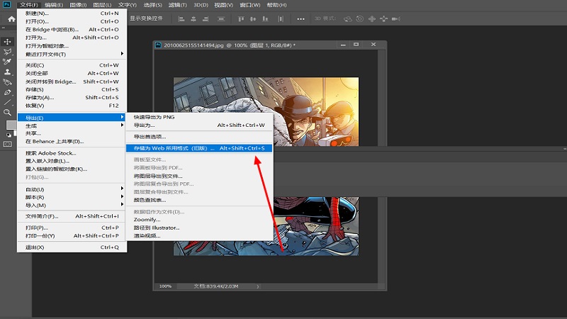
Task: Open the 帮助(H) menu
Action: [276, 5]
